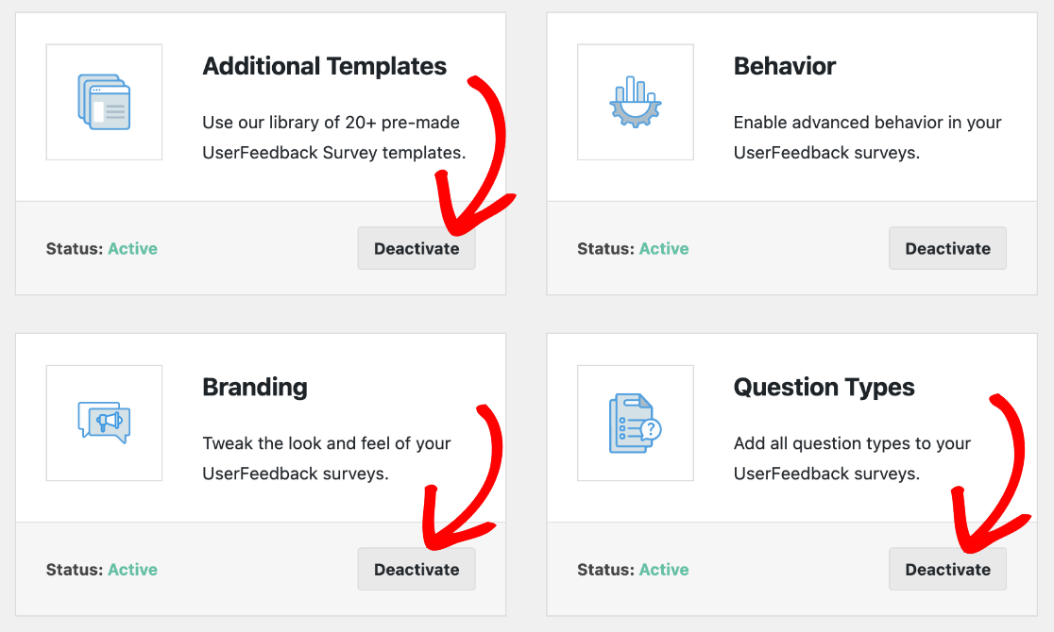This screenshot has height=632, width=1054.
Task: Deactivate the Branding addon
Action: pos(416,570)
